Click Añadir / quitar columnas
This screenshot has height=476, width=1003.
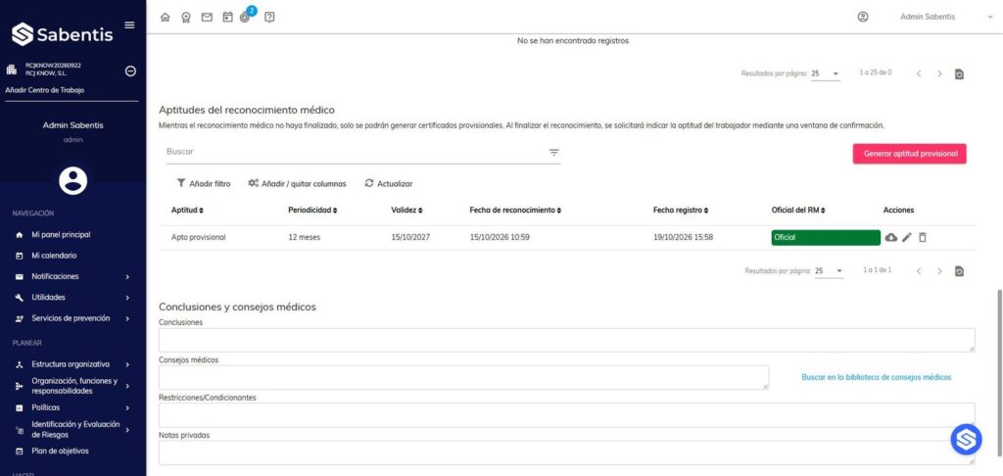pos(297,183)
